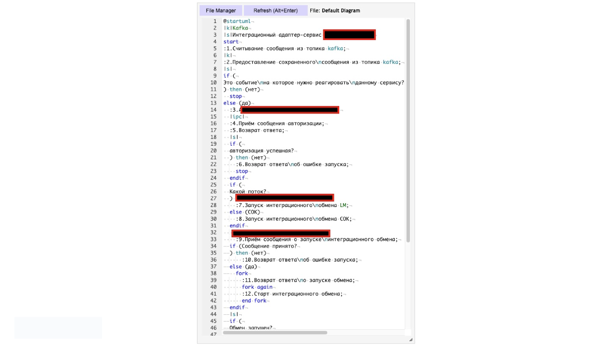Click 'авторизация успешная?' on line 20
The height and width of the screenshot is (345, 613).
262,151
